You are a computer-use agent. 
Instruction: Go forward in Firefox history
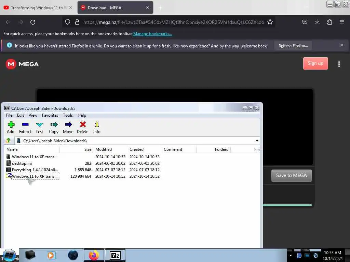pos(21,22)
